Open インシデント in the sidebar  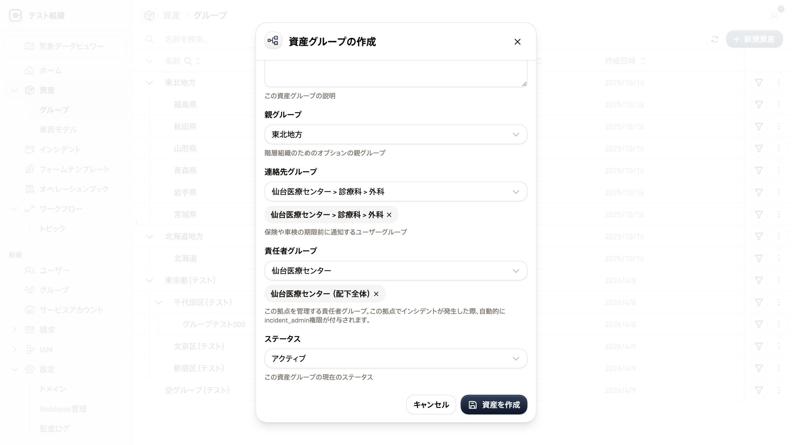[x=60, y=149]
